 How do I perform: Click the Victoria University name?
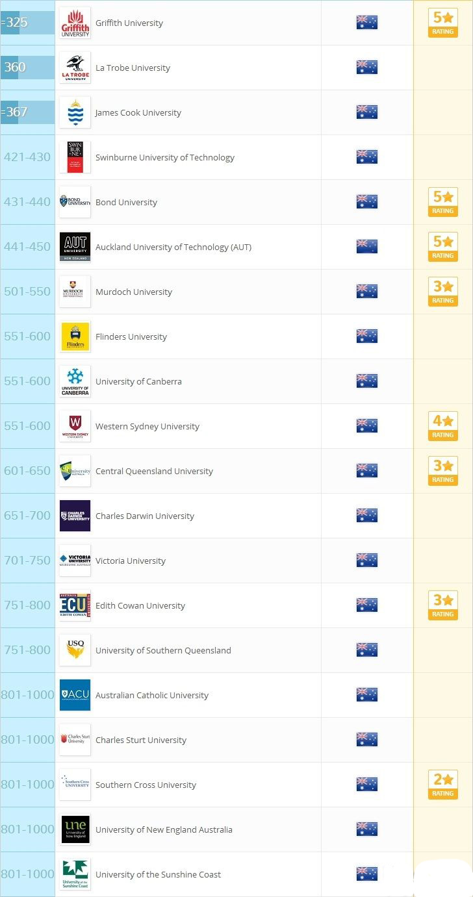(131, 561)
